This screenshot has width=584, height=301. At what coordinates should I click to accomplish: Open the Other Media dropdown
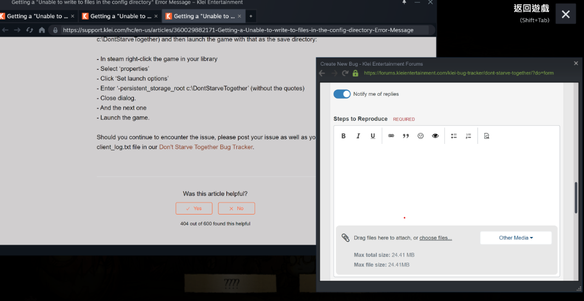[x=516, y=238]
